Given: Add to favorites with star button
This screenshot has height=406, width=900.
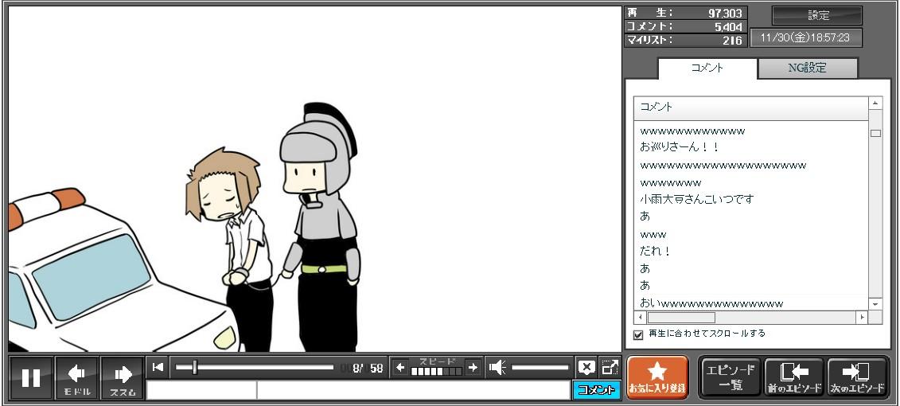Looking at the screenshot, I should pyautogui.click(x=656, y=377).
